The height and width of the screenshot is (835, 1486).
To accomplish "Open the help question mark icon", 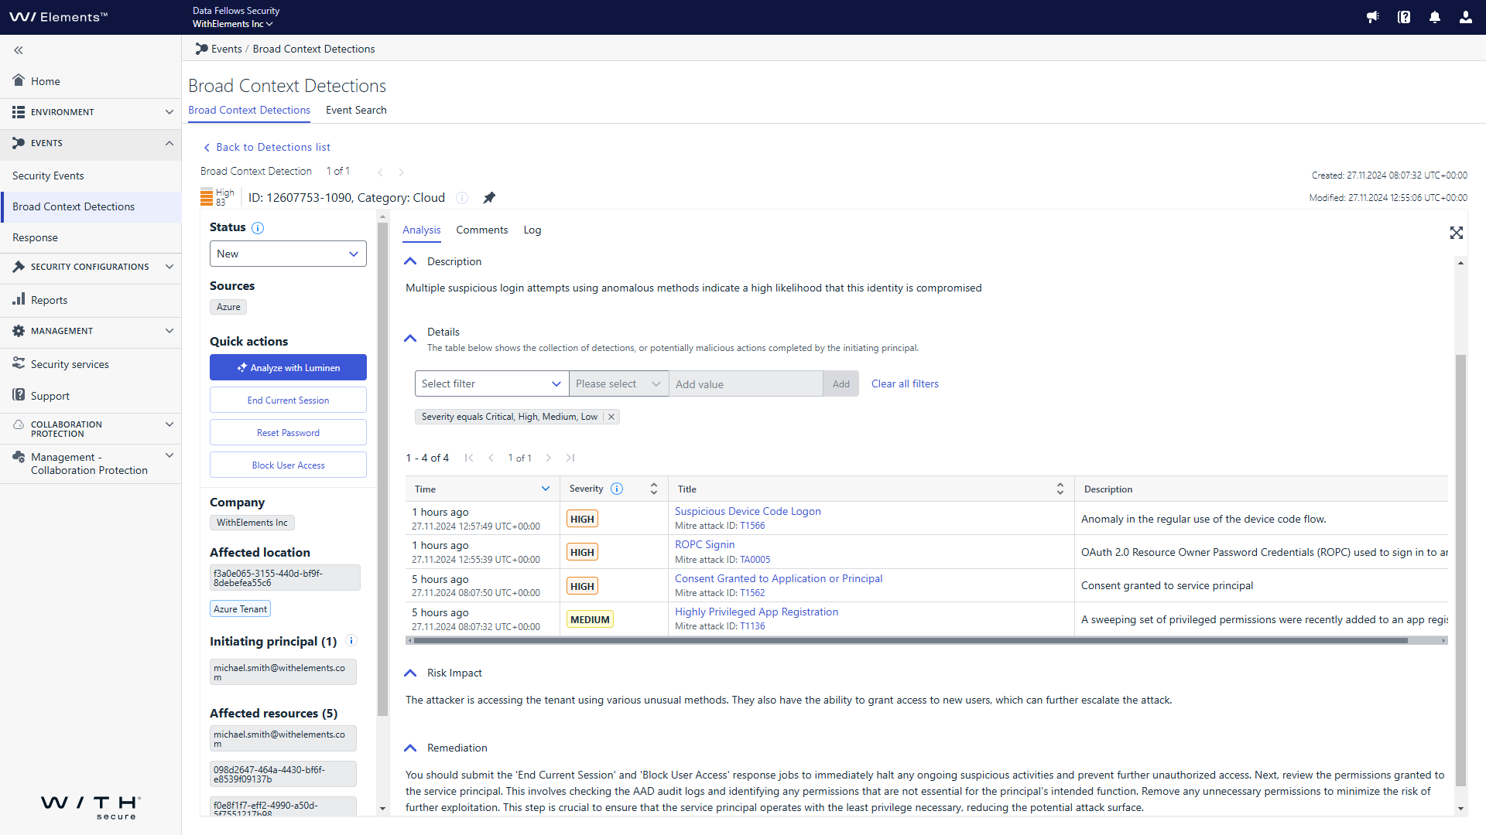I will [x=1404, y=17].
